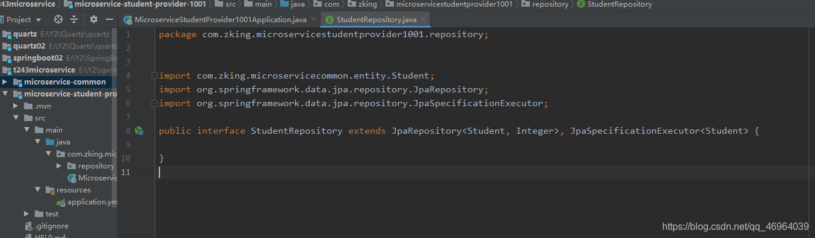This screenshot has height=238, width=815.
Task: Click the com breadcrumb in navigation bar
Action: [x=326, y=4]
